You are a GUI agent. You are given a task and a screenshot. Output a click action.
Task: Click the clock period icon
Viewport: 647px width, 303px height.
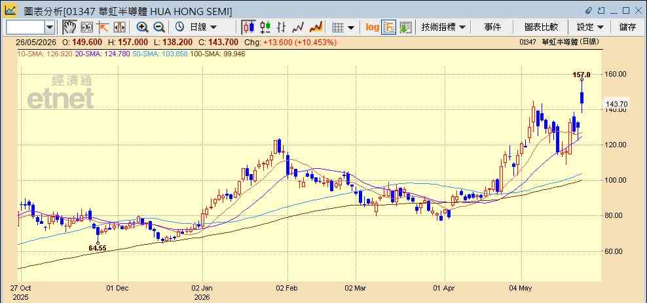coord(179,27)
